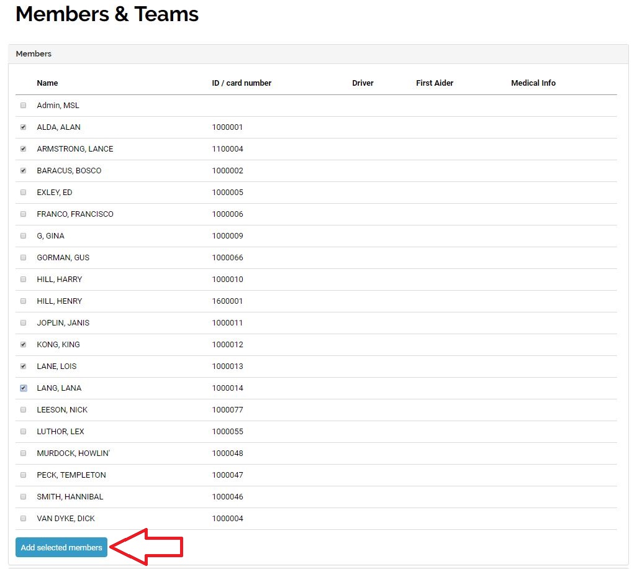
Task: Click card number 1000047
Action: coord(227,476)
